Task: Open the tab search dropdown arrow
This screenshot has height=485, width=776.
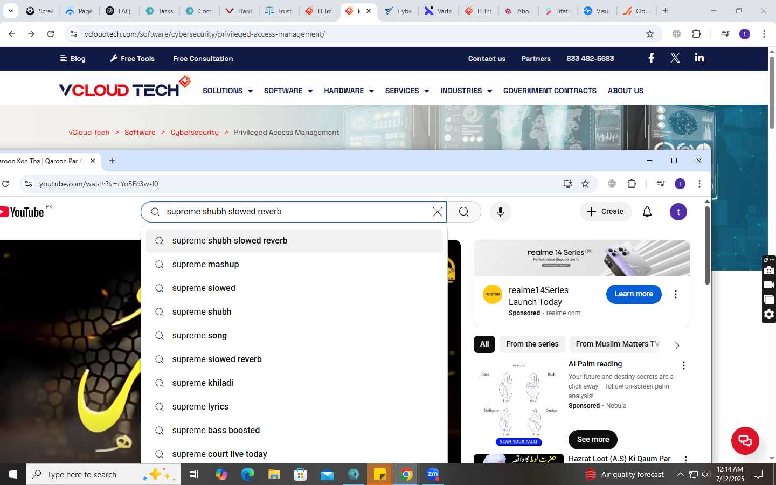Action: click(x=11, y=11)
